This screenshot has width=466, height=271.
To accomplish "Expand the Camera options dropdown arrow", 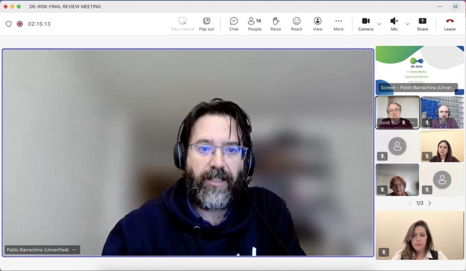I will tap(379, 24).
